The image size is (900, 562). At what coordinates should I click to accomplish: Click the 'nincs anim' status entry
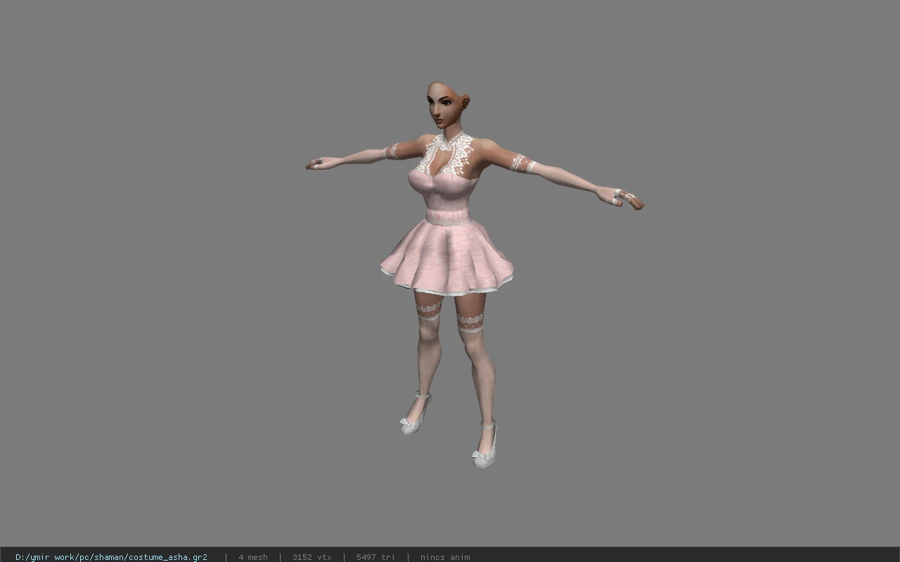(445, 557)
